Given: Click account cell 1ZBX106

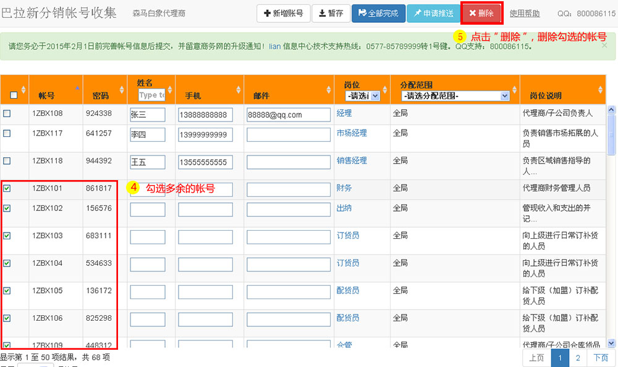Looking at the screenshot, I should (48, 318).
